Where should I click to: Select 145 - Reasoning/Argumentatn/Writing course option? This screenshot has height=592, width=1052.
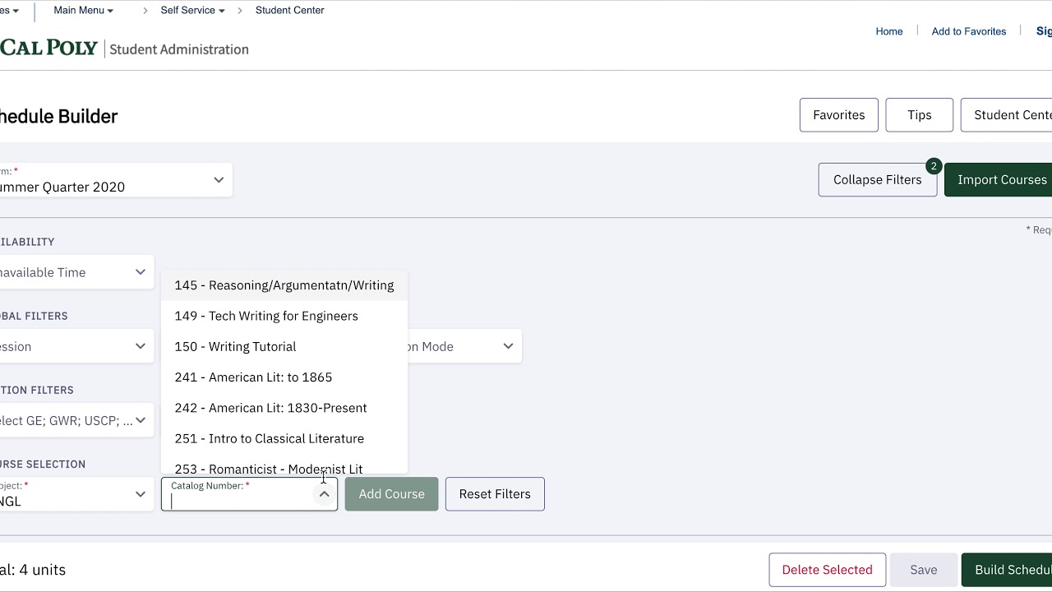tap(284, 285)
